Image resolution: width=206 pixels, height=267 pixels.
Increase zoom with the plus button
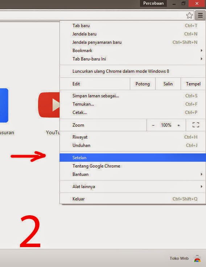tap(178, 125)
